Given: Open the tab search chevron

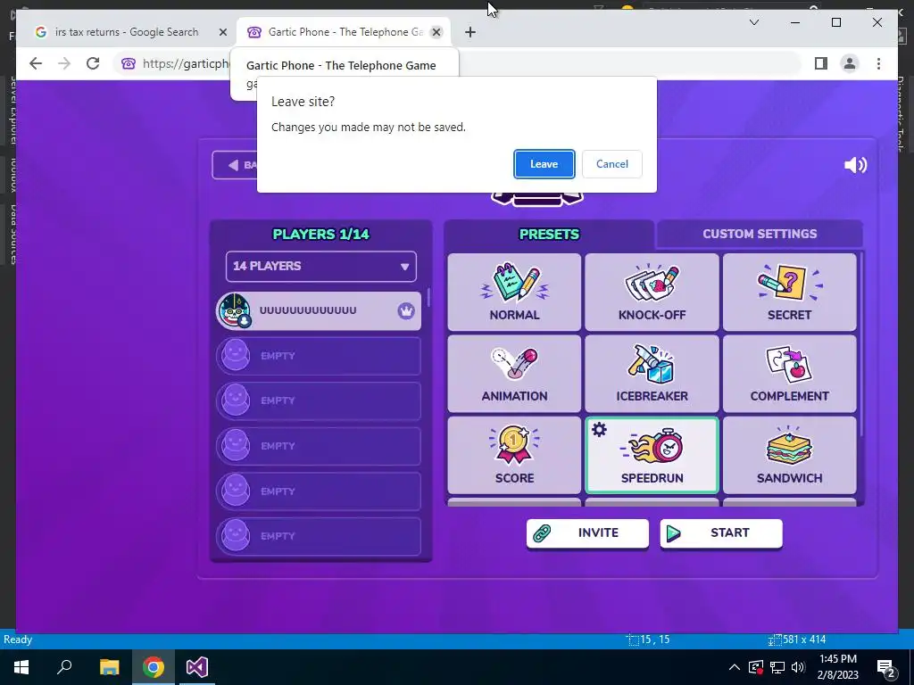Looking at the screenshot, I should (x=753, y=22).
